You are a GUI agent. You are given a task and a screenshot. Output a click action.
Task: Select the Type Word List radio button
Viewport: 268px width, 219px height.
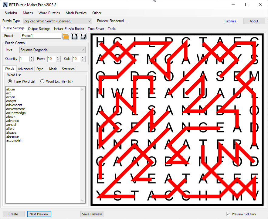[x=10, y=81]
